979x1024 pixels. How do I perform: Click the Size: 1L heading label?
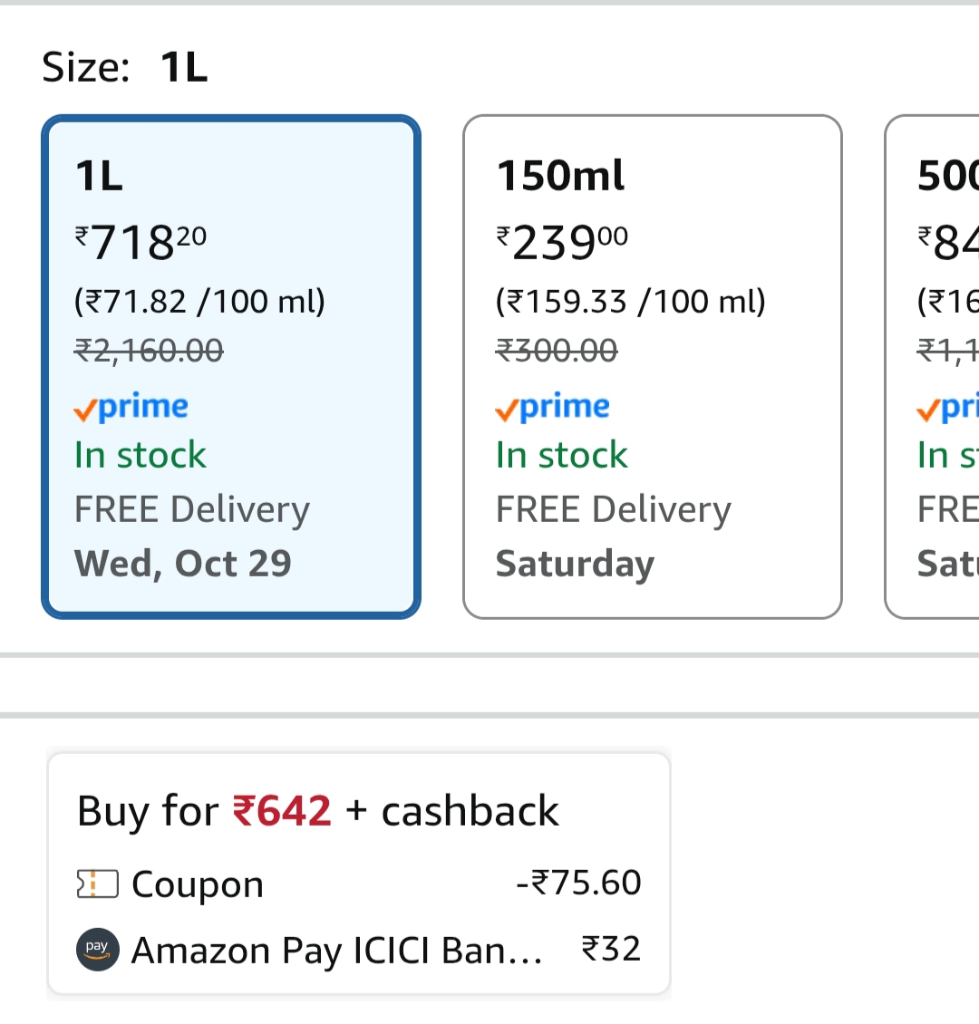[125, 67]
